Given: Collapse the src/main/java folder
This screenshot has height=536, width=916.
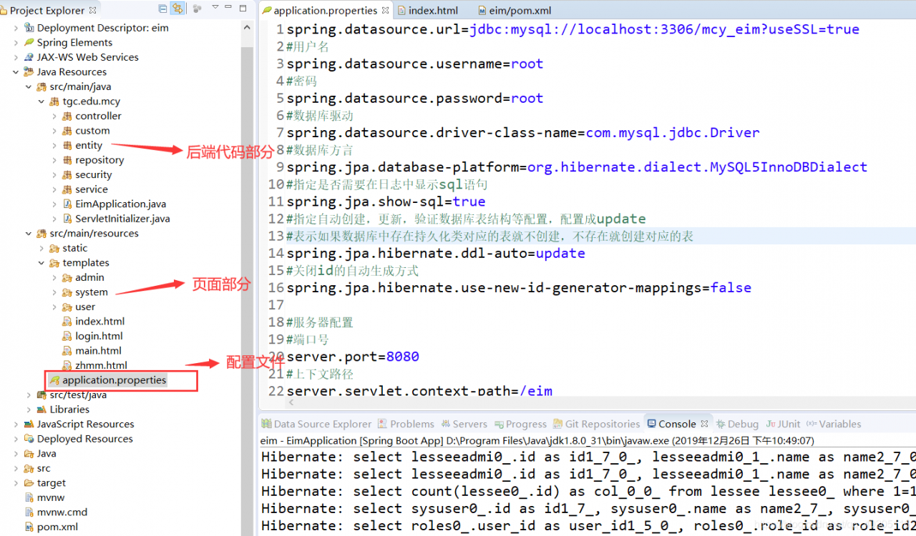Looking at the screenshot, I should [29, 86].
